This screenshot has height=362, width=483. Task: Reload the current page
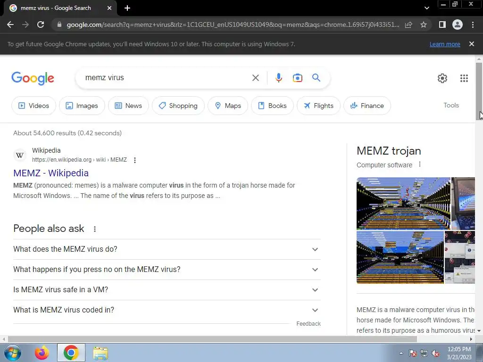pos(41,25)
